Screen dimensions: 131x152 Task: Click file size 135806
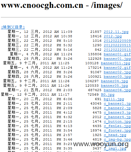pyautogui.click(x=95, y=54)
